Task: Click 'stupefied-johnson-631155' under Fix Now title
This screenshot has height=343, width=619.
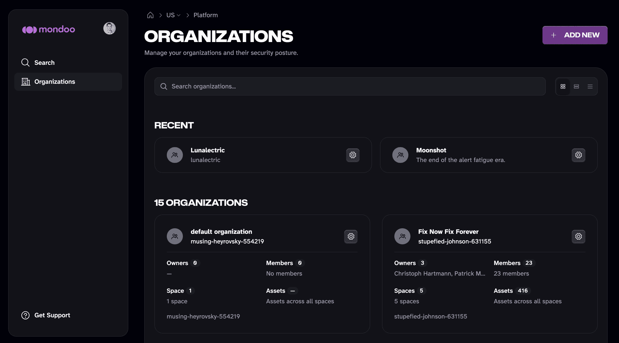Action: tap(455, 241)
